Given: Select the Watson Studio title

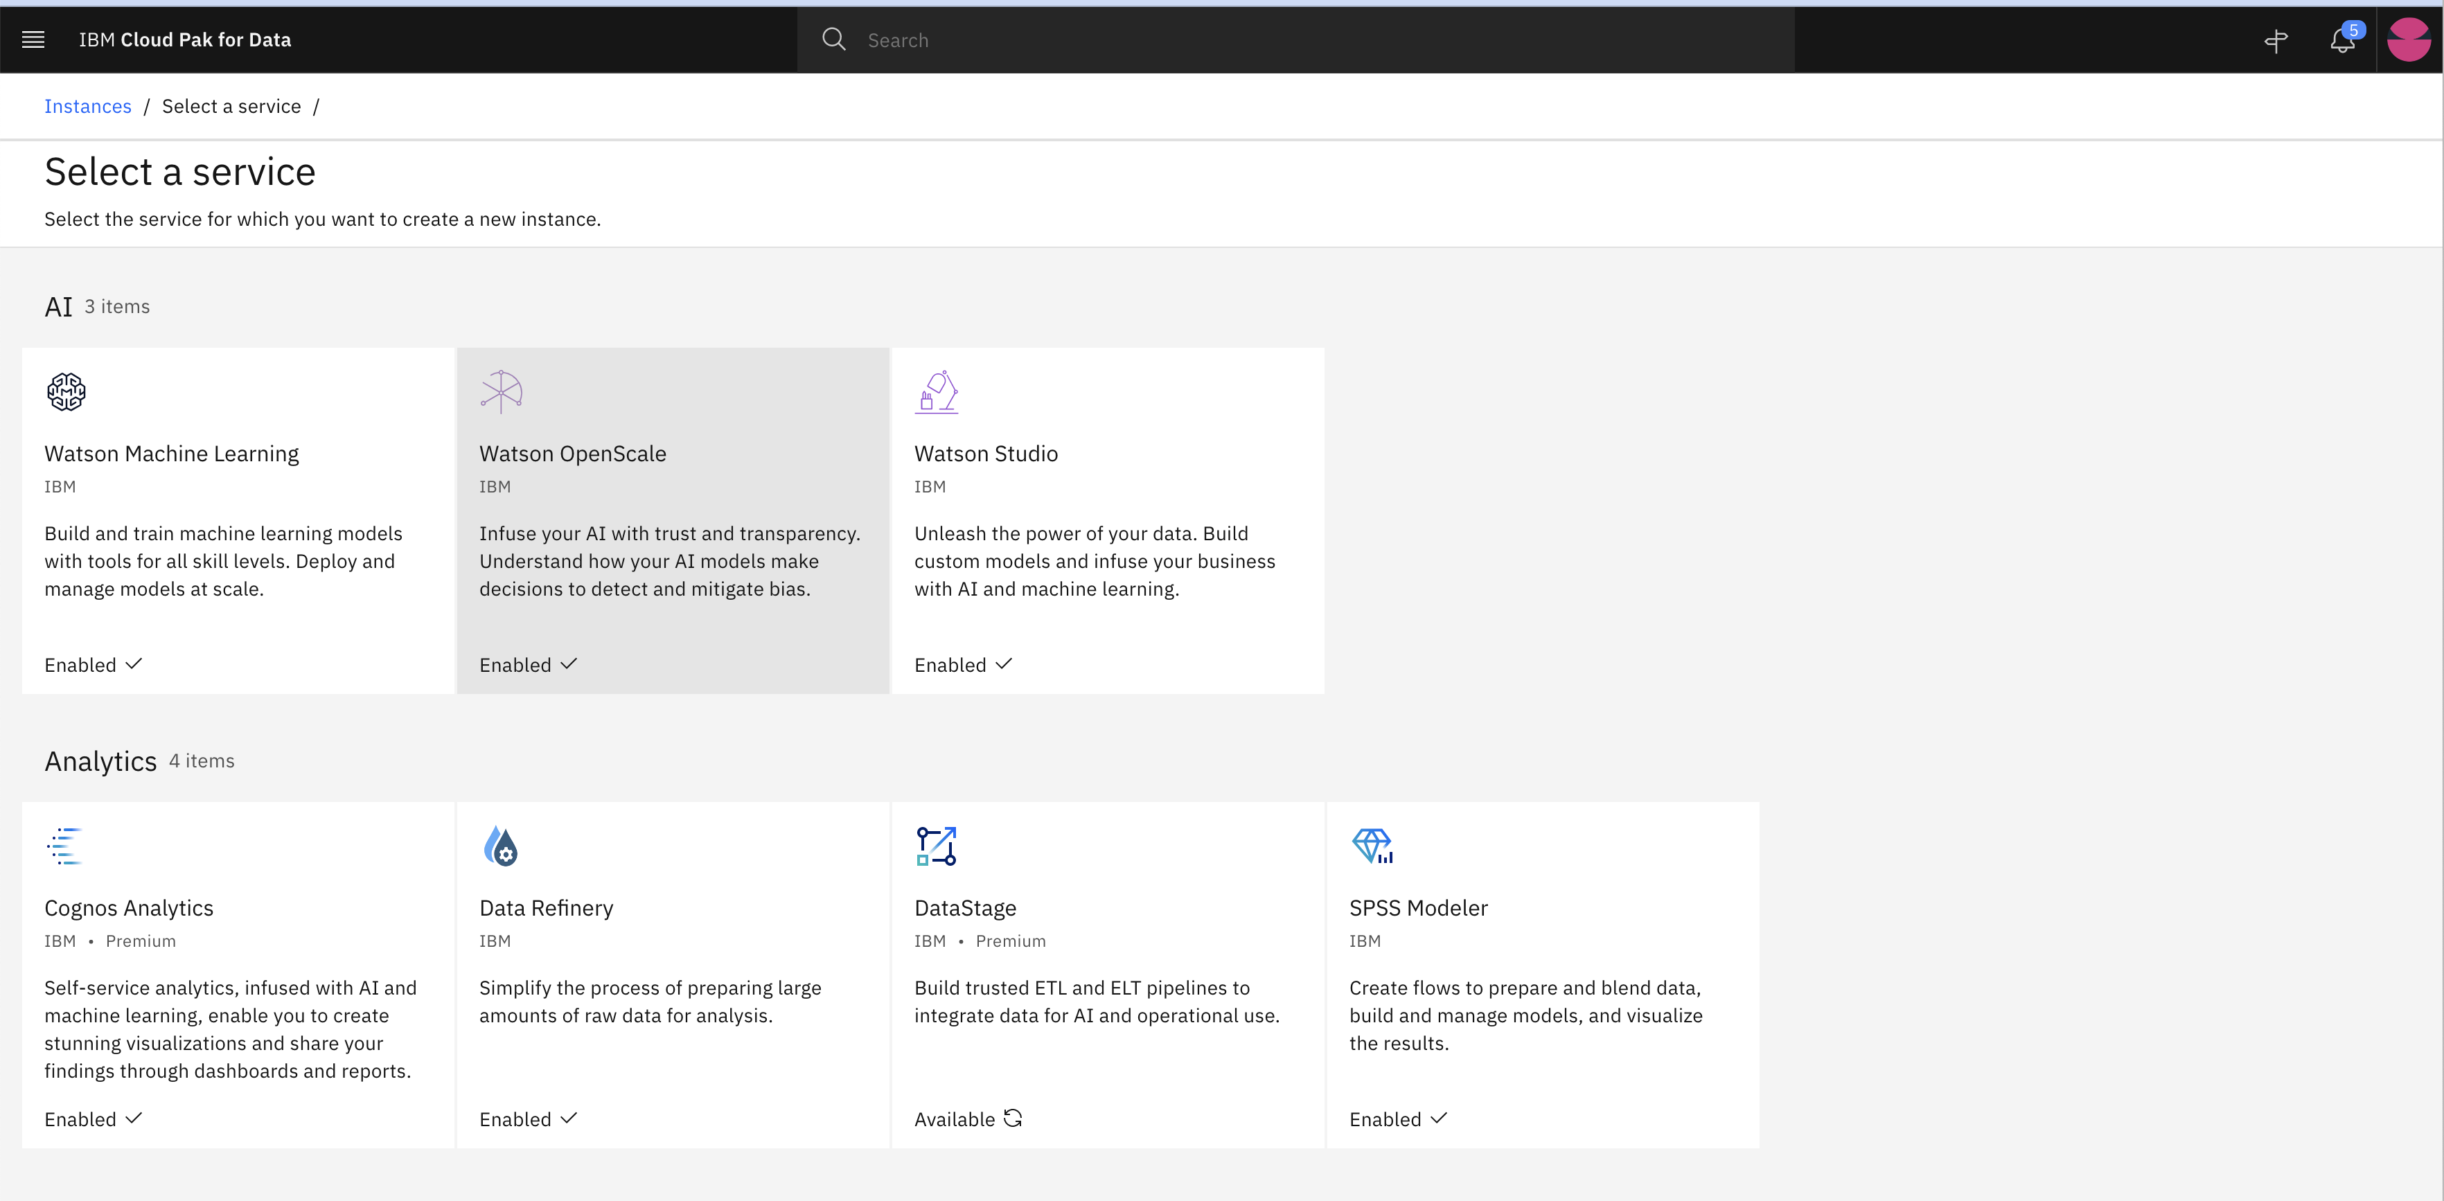Looking at the screenshot, I should (x=986, y=454).
